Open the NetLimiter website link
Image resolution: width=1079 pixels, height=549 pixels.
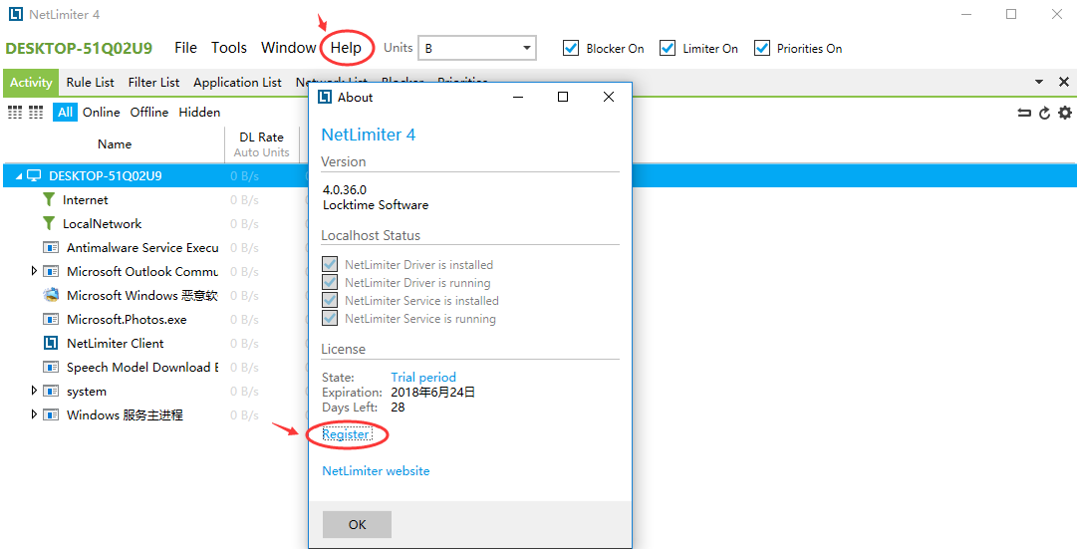(376, 471)
